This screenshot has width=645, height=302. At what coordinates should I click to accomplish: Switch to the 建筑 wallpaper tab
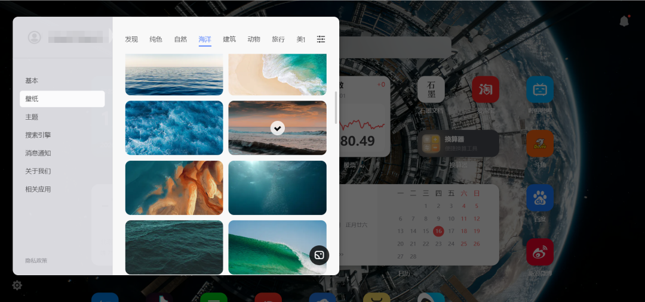229,39
